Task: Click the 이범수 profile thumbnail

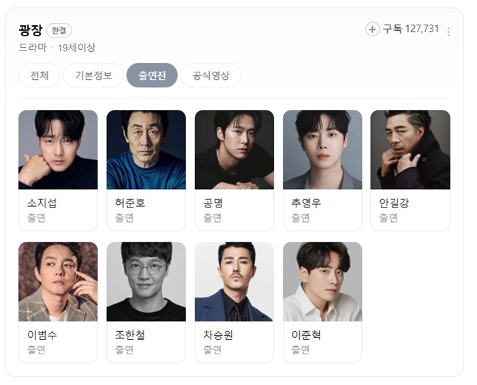Action: pos(58,282)
